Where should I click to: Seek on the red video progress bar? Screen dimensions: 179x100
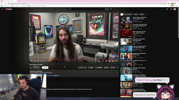tap(74, 59)
